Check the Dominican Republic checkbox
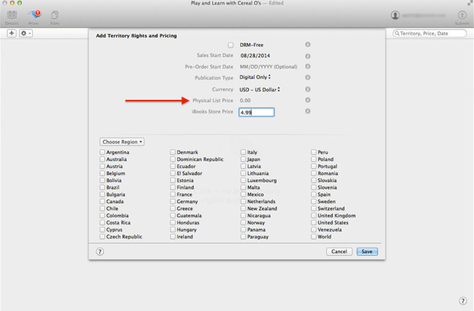 coord(173,160)
